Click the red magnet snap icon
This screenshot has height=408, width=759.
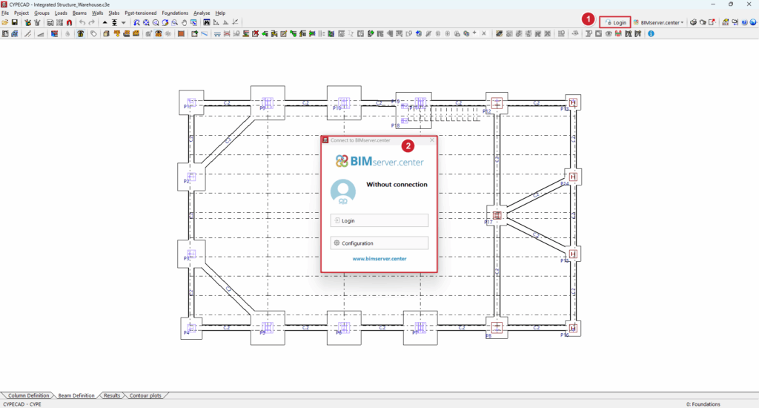(x=69, y=23)
